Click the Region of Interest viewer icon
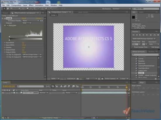This screenshot has width=161, height=120. [x=99, y=79]
